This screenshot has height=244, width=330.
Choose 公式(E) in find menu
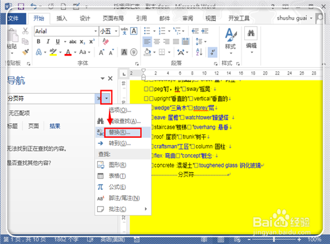click(123, 187)
